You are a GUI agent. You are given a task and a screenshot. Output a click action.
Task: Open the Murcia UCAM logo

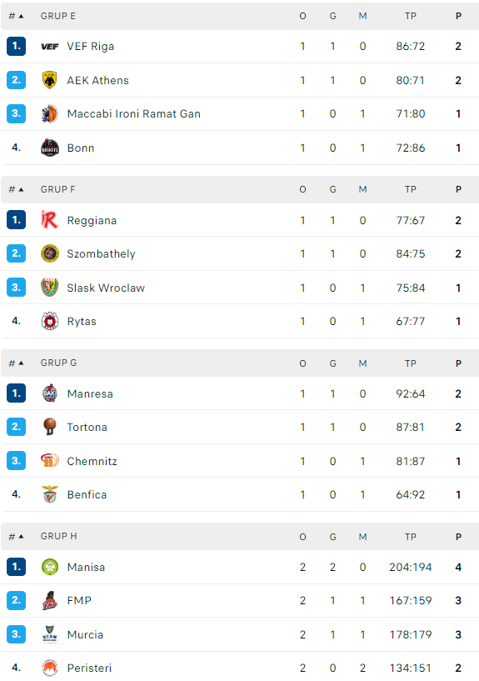tap(49, 634)
